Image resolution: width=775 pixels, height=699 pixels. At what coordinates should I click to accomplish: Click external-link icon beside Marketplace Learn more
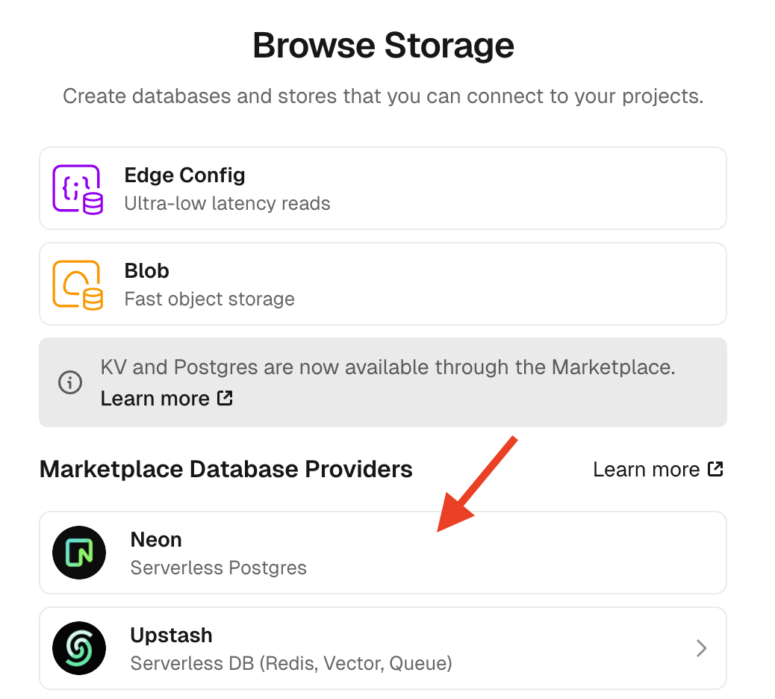pyautogui.click(x=715, y=469)
